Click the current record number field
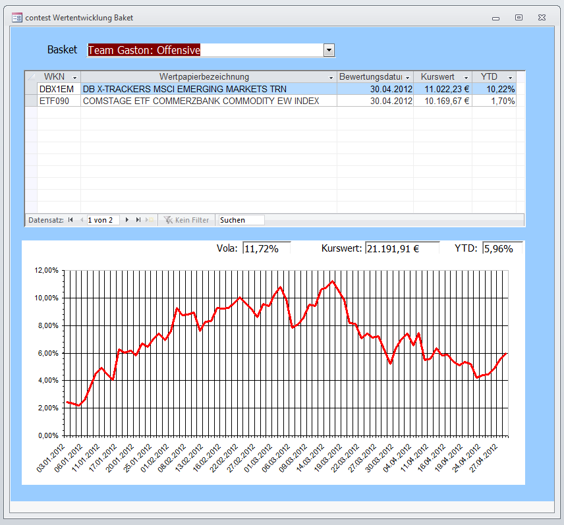Image resolution: width=564 pixels, height=525 pixels. point(103,220)
